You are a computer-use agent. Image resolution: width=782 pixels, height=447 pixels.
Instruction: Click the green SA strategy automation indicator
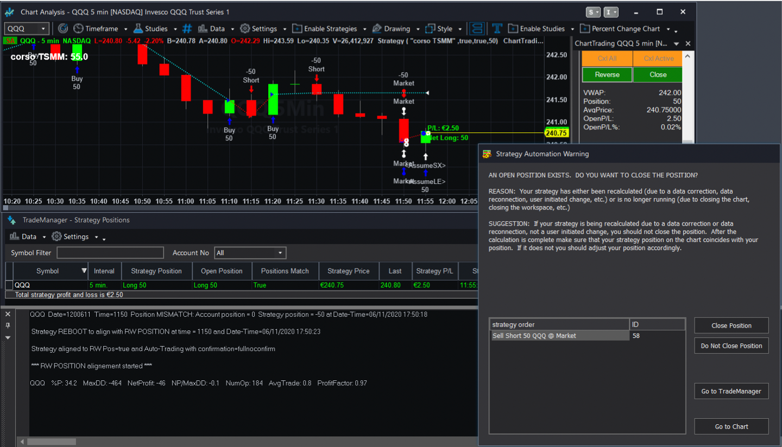9,41
